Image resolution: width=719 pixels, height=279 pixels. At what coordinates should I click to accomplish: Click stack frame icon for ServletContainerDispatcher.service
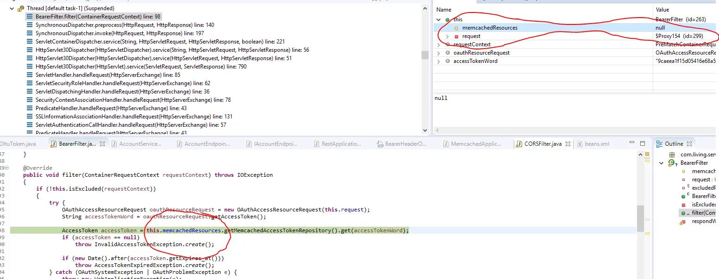[30, 42]
